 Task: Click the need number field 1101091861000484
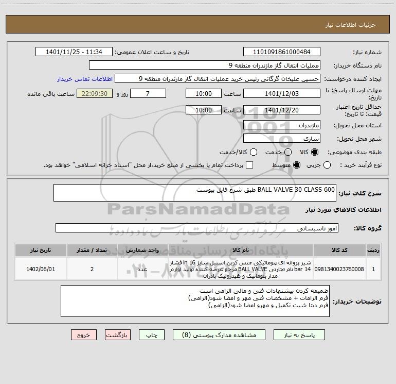tap(282, 52)
